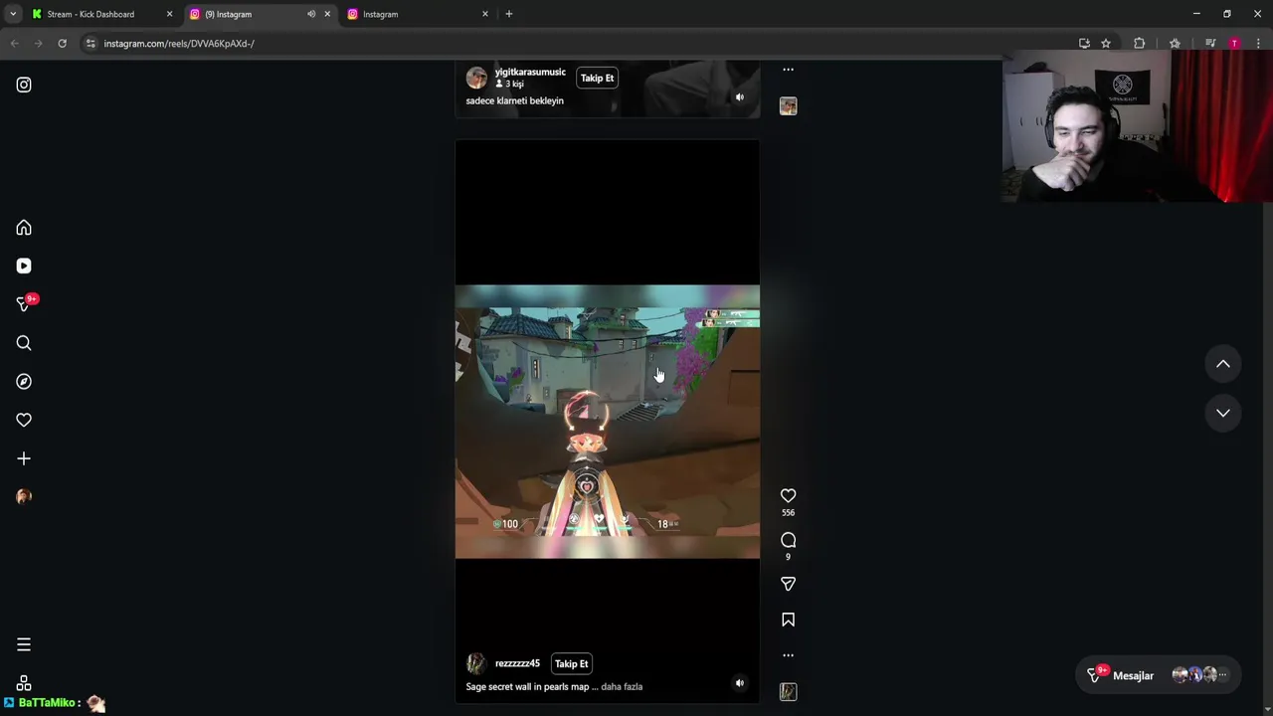
Task: Open the Search icon in sidebar
Action: [x=24, y=343]
